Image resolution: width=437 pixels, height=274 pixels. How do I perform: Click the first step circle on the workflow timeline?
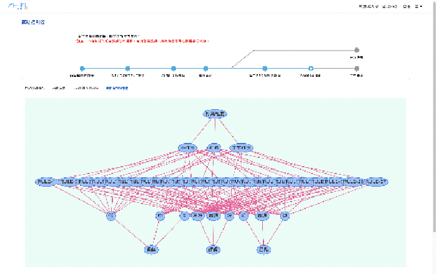click(x=82, y=68)
